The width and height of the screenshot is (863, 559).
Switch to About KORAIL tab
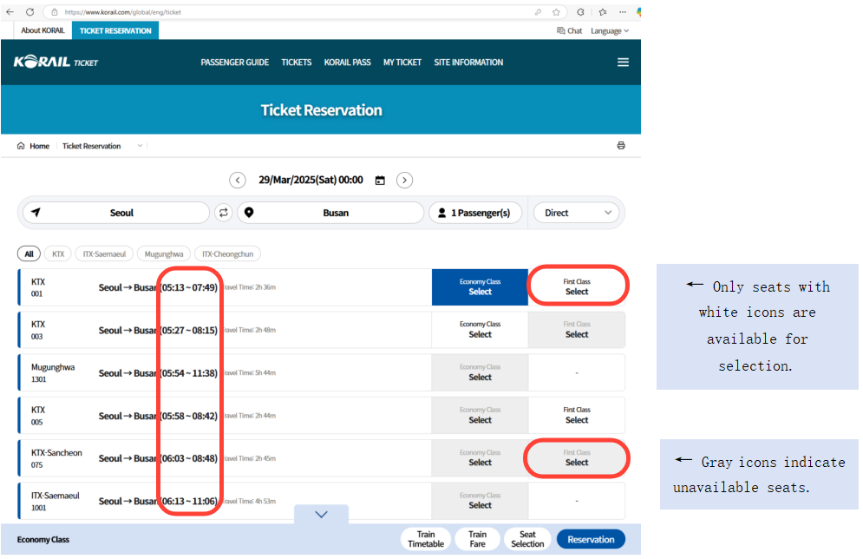coord(42,30)
